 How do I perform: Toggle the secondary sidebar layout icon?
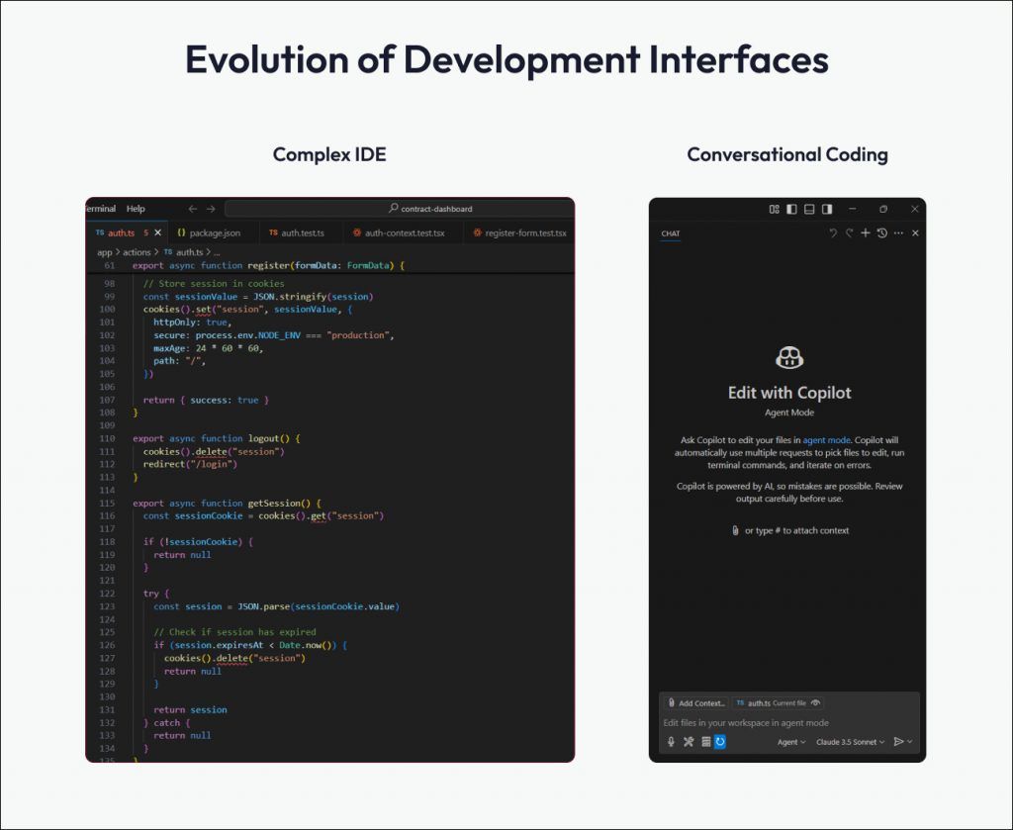[826, 209]
